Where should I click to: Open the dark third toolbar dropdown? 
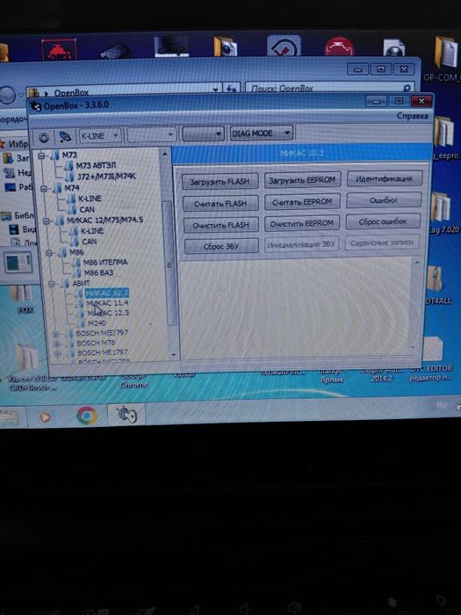203,134
